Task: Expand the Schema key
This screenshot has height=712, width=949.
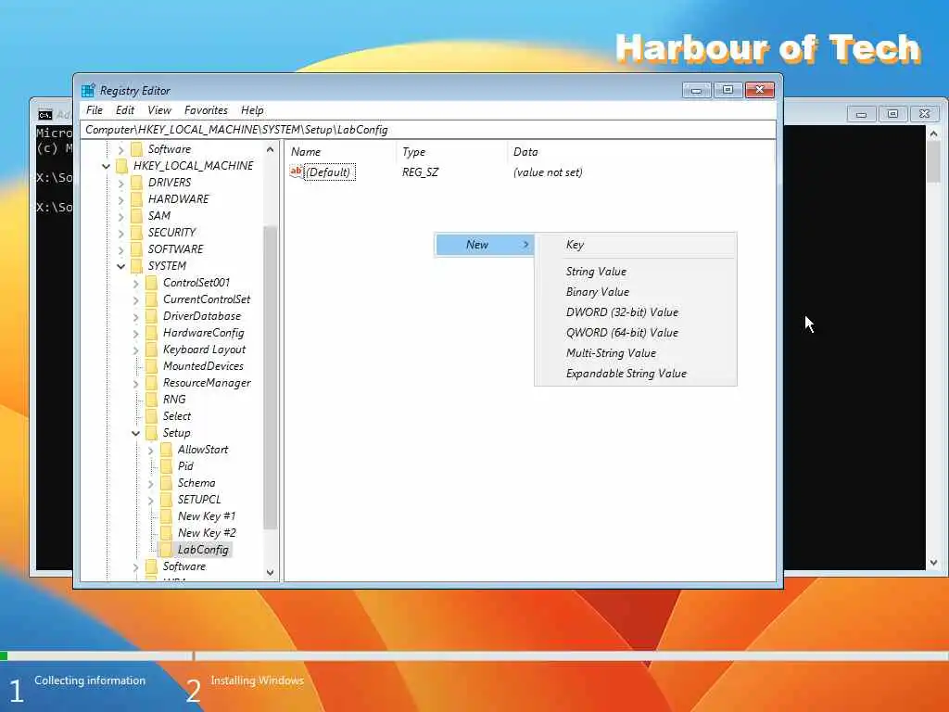Action: click(151, 483)
